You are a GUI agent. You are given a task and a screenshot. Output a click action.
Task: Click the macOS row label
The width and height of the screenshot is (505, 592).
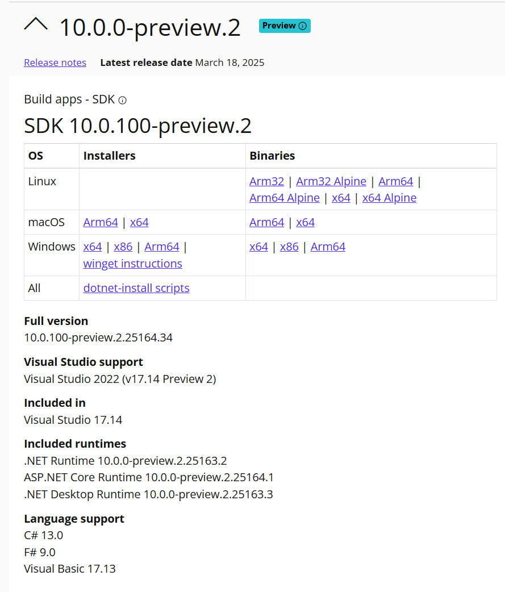(46, 222)
